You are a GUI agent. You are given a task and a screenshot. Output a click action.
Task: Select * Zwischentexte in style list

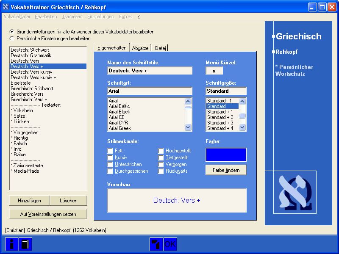[48, 166]
